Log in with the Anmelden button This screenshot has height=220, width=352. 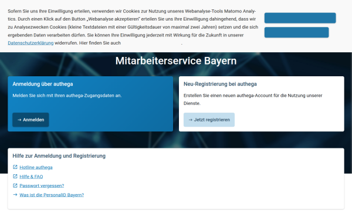[31, 120]
